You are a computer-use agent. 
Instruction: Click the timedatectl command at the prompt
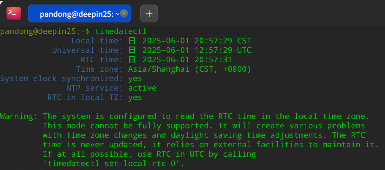[x=121, y=31]
